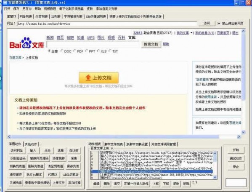
Task: Switch to the 网址列表 tab
Action: [x=26, y=16]
